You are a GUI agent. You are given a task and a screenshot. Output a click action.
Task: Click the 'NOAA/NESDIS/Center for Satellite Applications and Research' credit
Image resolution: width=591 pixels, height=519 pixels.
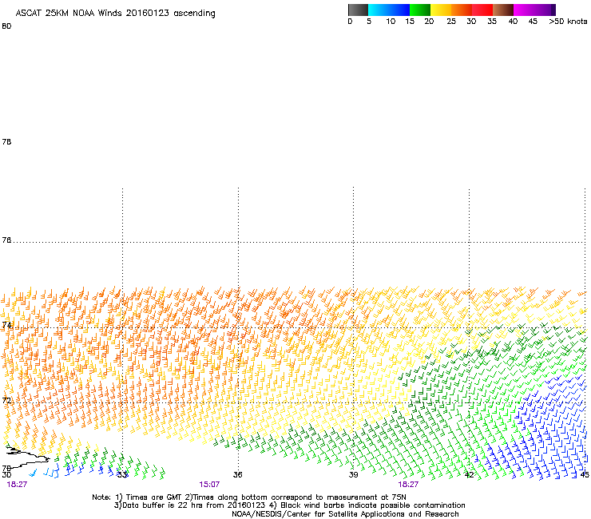[x=345, y=514]
